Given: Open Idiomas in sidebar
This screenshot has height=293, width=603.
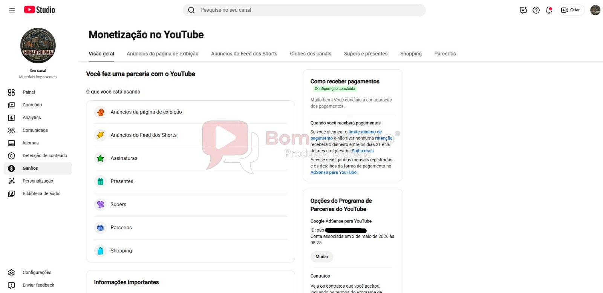Looking at the screenshot, I should point(31,143).
